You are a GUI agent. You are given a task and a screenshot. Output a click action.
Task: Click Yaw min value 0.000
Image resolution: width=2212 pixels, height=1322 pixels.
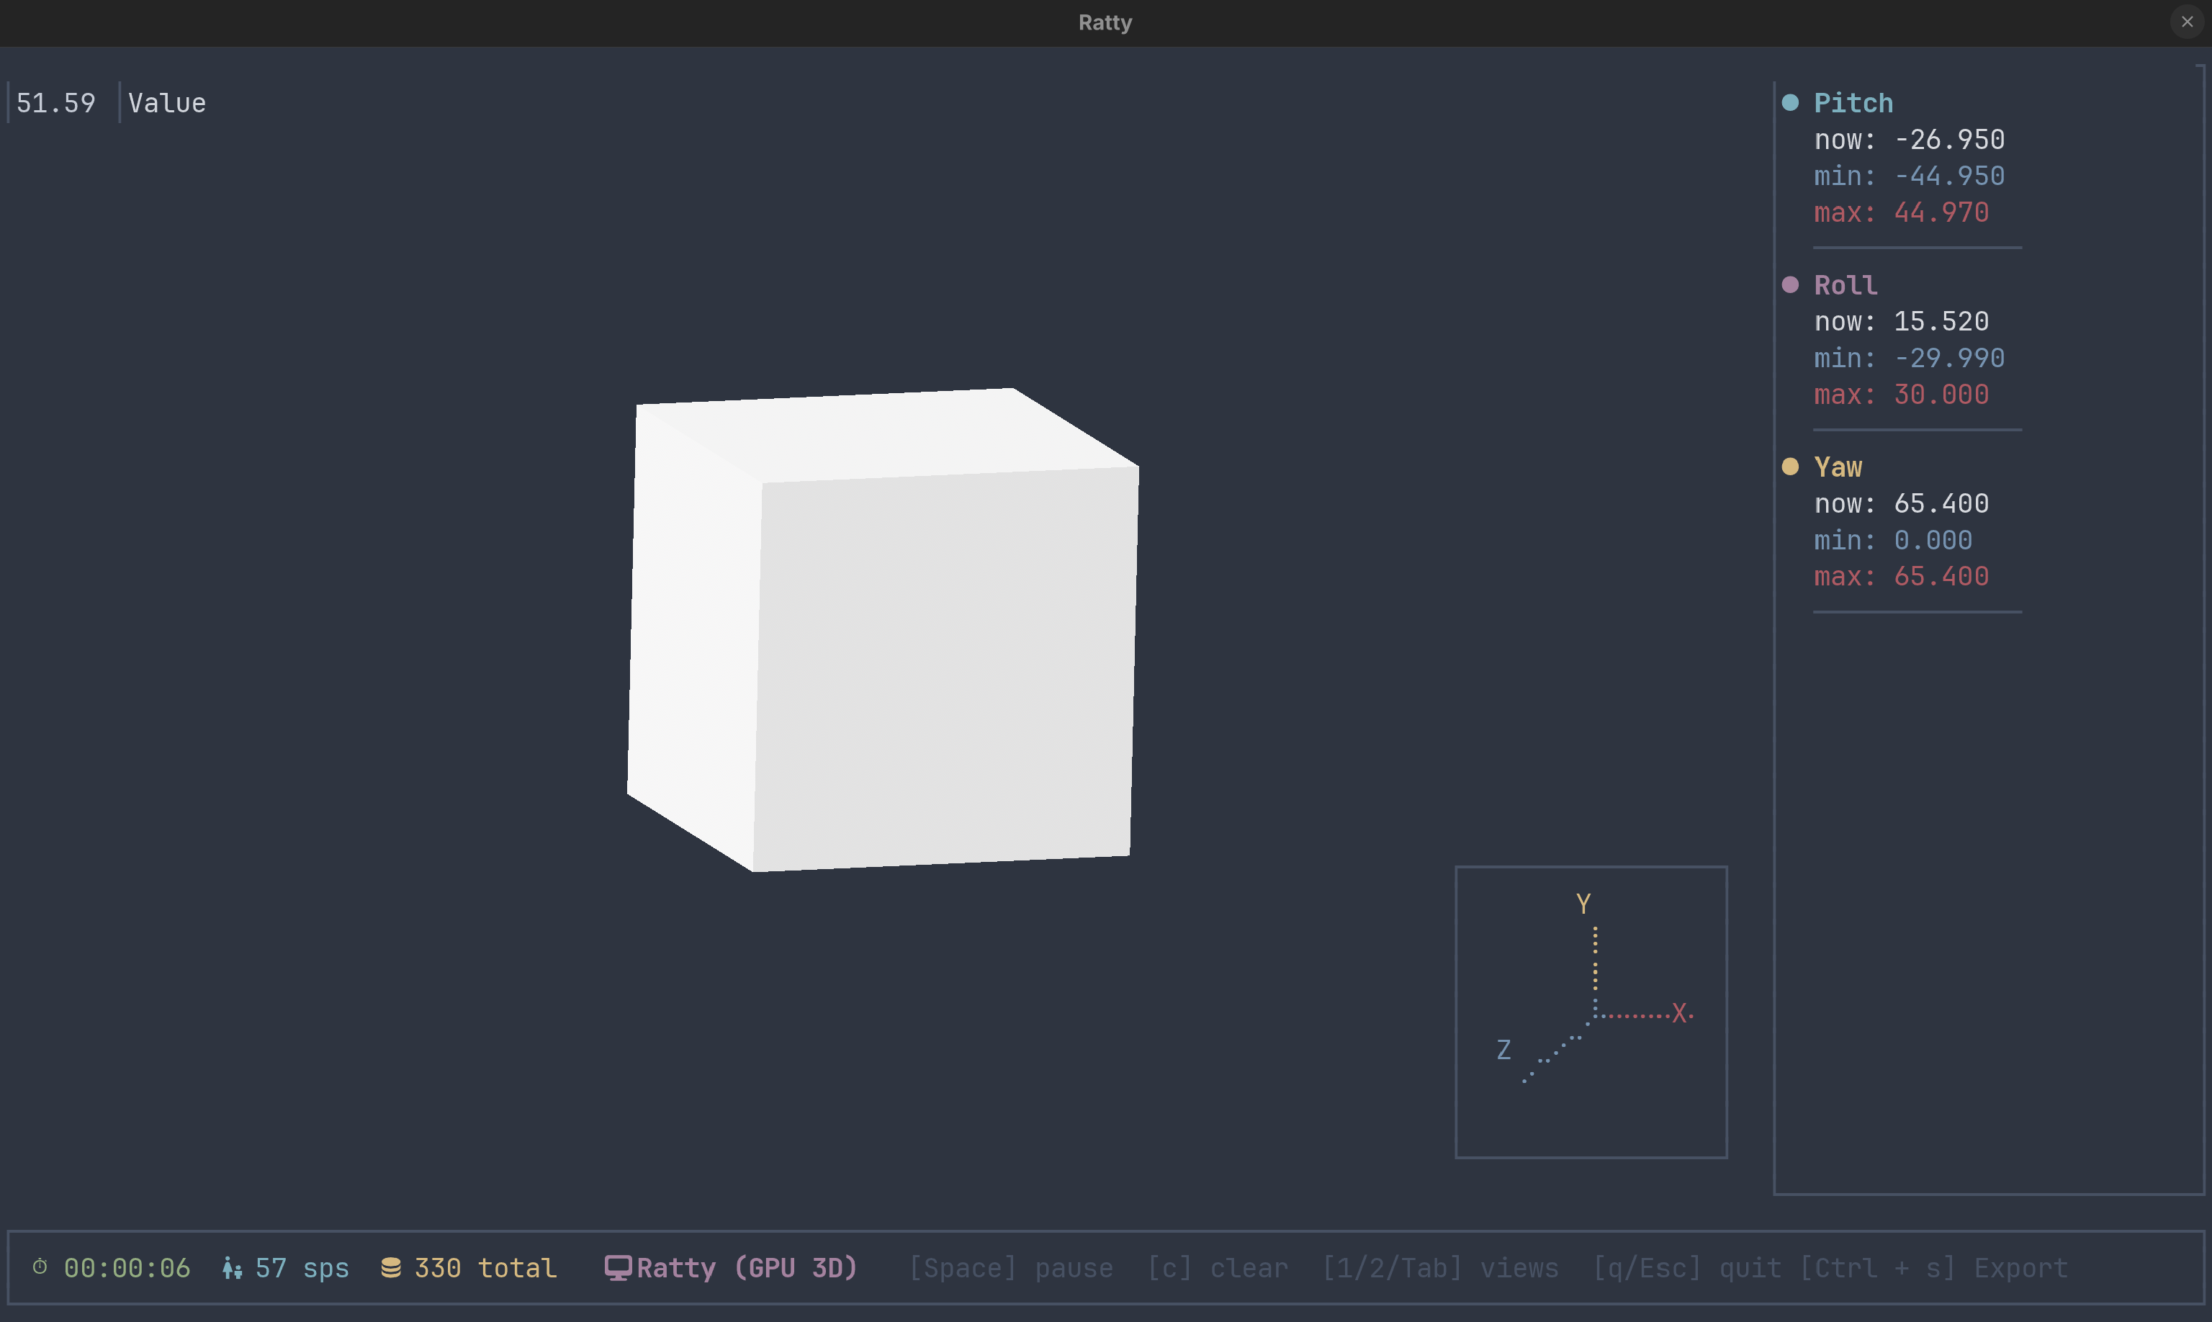[1933, 540]
